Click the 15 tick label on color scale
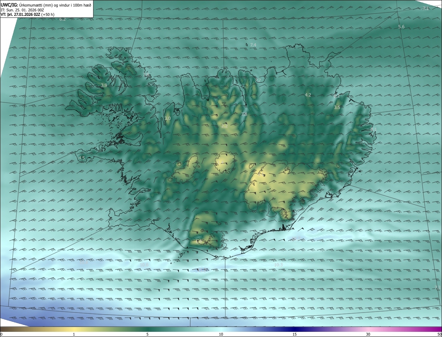 pos(295,335)
